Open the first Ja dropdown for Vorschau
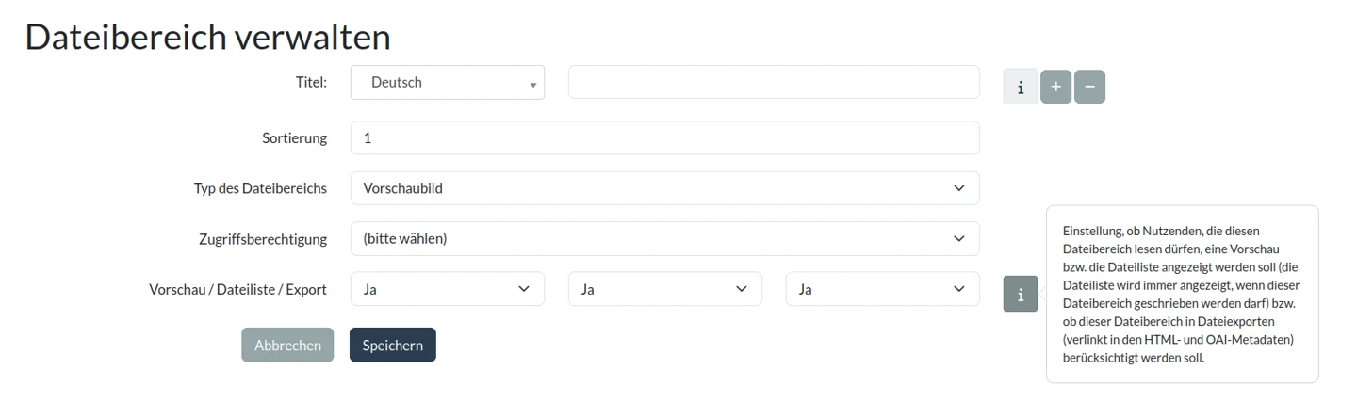Viewport: 1357px width, 418px height. 447,289
